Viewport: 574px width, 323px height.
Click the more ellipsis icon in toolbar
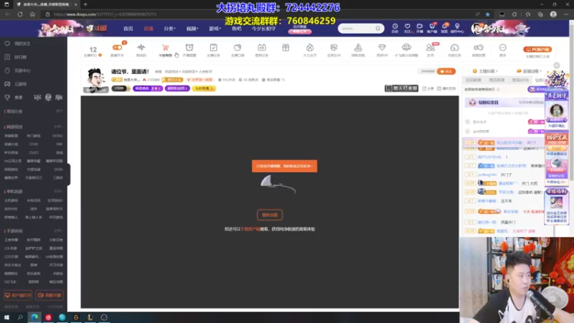click(503, 47)
